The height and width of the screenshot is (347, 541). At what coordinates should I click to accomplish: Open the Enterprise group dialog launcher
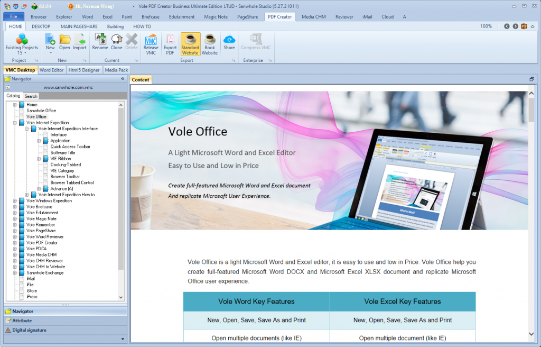click(x=270, y=60)
